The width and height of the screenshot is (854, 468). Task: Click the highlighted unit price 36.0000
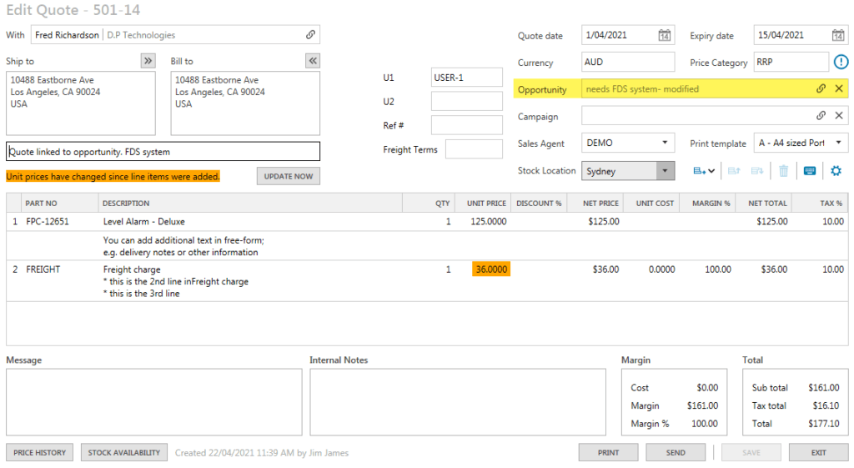tap(491, 269)
